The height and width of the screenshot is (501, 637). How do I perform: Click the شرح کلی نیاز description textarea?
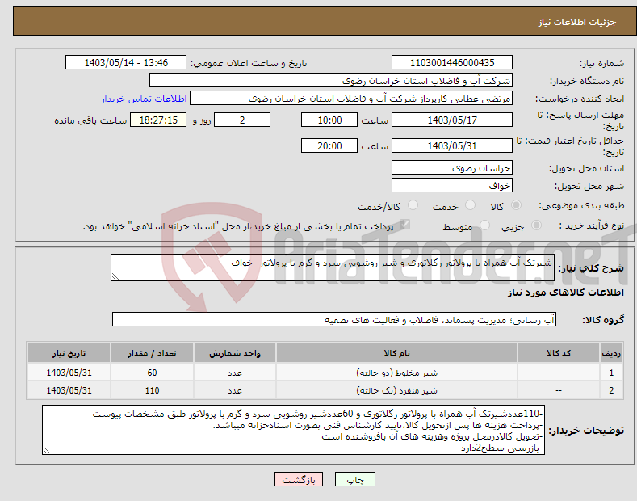333,267
